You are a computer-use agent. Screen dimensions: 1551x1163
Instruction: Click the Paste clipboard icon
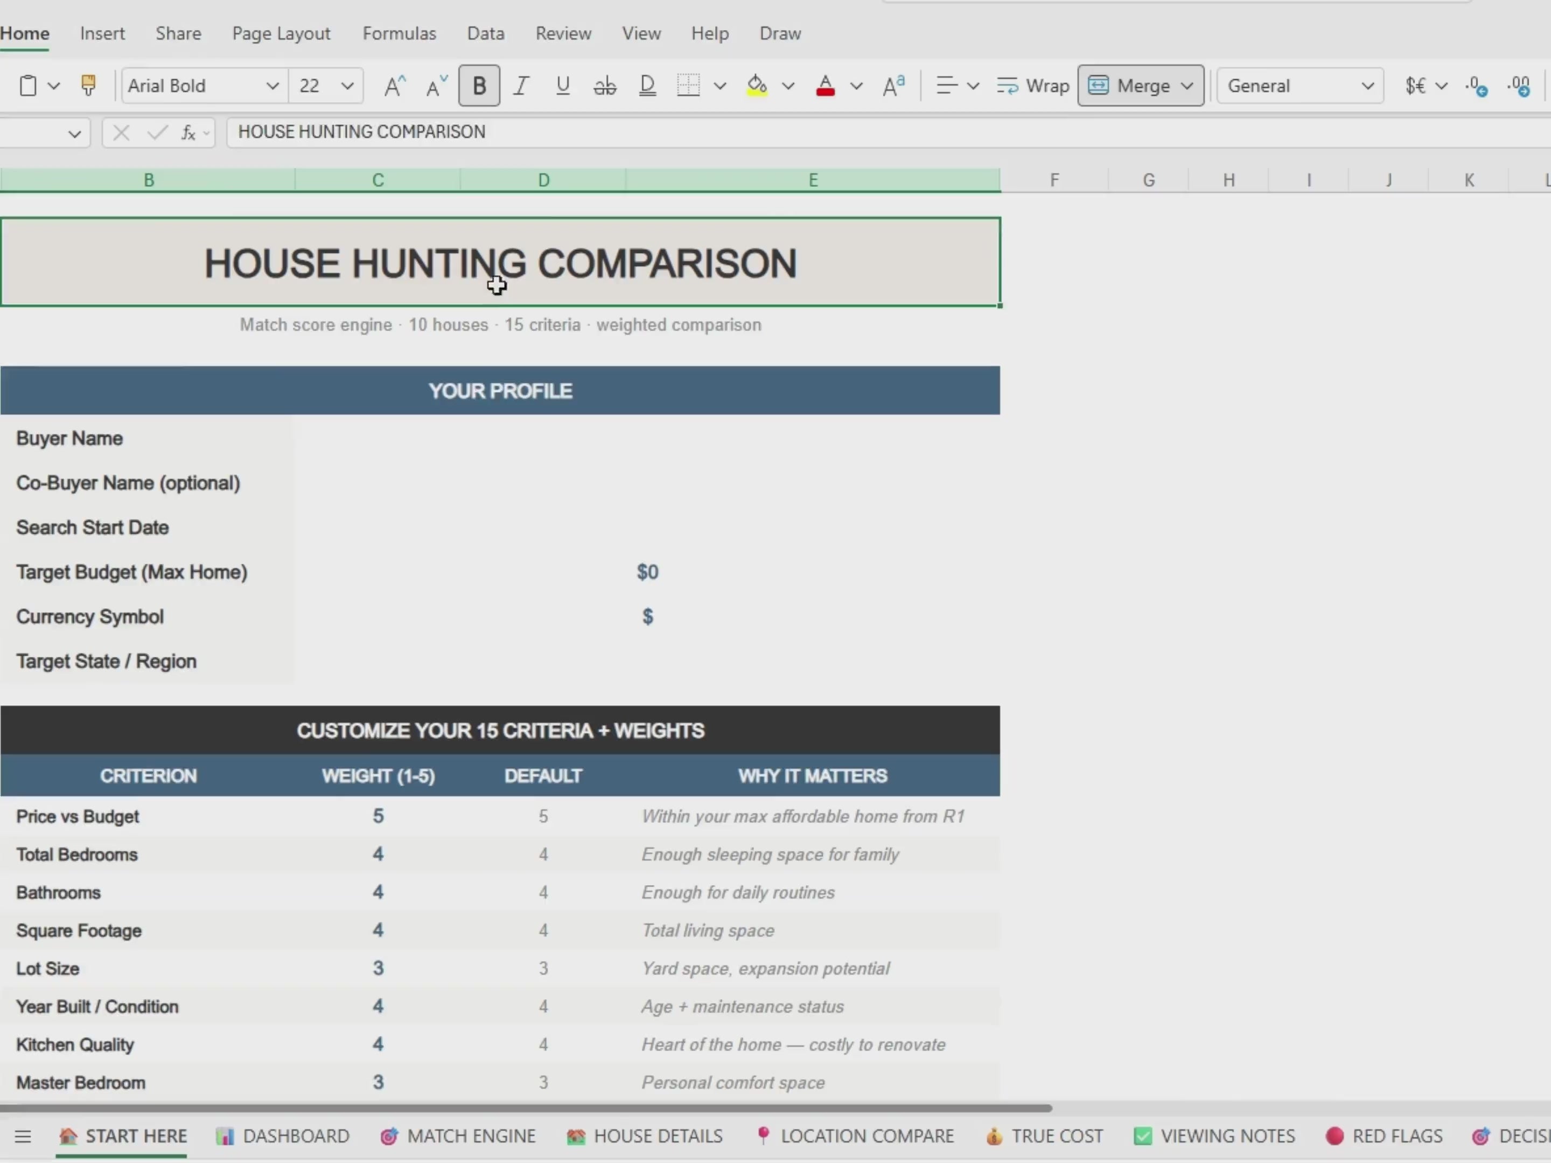coord(28,86)
